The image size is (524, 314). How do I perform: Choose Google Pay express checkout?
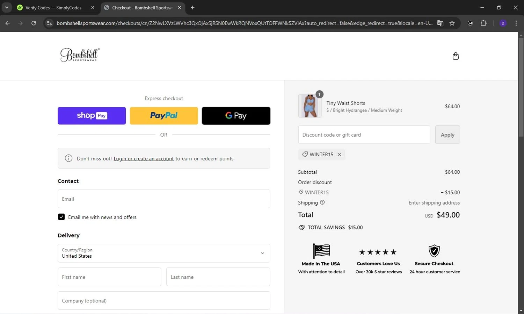[x=236, y=116]
